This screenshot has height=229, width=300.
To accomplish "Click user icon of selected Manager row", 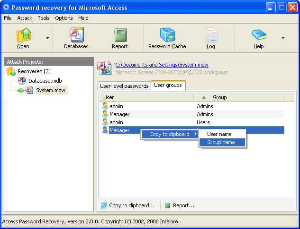I will click(105, 130).
